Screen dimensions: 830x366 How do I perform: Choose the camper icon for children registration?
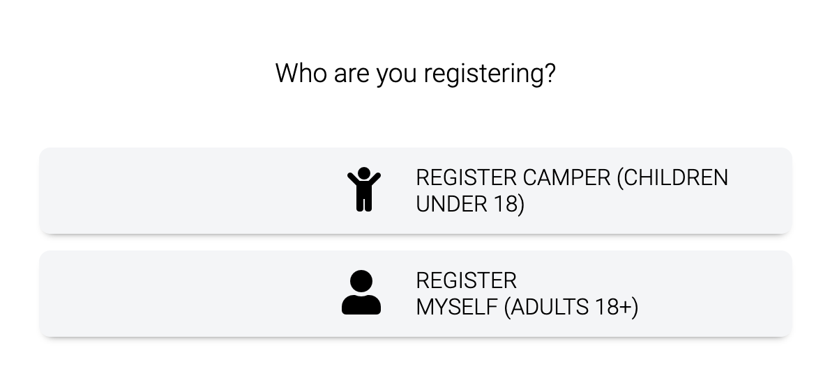coord(363,189)
